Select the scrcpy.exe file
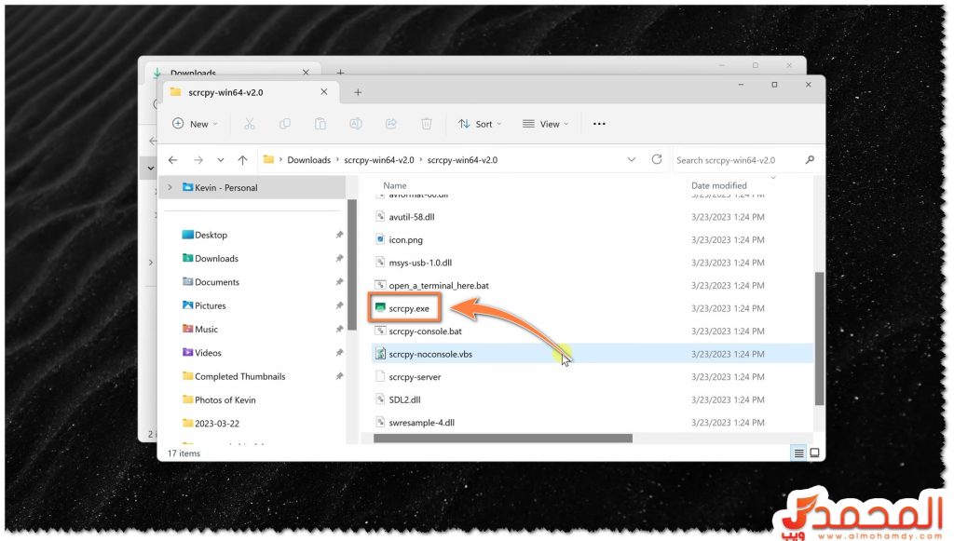954x541 pixels. pos(408,307)
